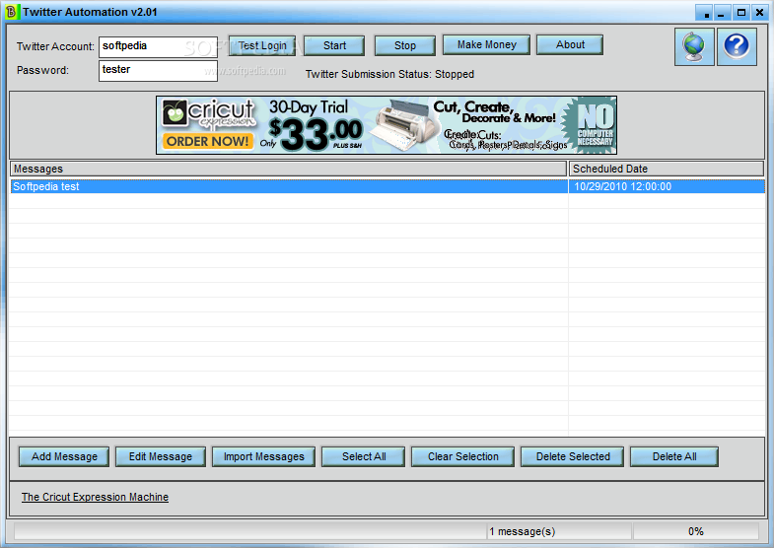Close the Twitter Automation window

point(759,13)
